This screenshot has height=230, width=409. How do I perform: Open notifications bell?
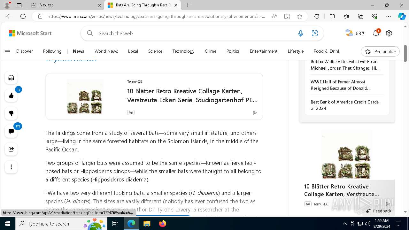[376, 33]
